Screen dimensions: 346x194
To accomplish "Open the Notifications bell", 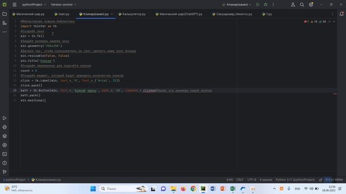I will pyautogui.click(x=341, y=14).
